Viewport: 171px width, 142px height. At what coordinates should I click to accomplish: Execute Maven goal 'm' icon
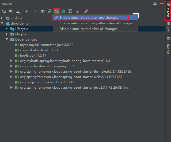pos(43,11)
